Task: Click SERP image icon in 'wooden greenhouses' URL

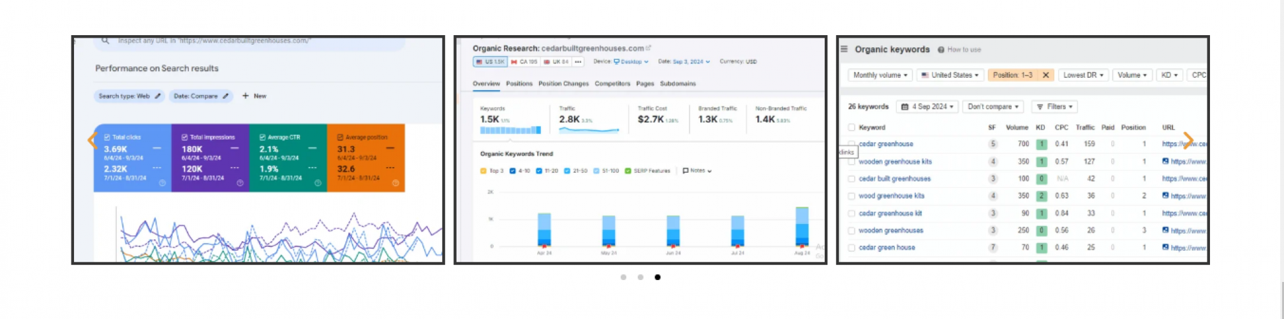Action: tap(1165, 230)
